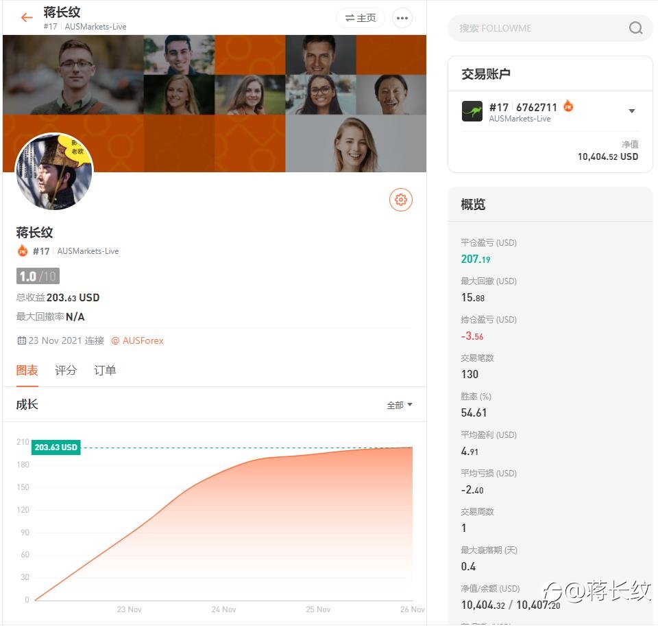The width and height of the screenshot is (658, 628).
Task: Click the 净值 10,404.52 USD value
Action: tap(608, 156)
